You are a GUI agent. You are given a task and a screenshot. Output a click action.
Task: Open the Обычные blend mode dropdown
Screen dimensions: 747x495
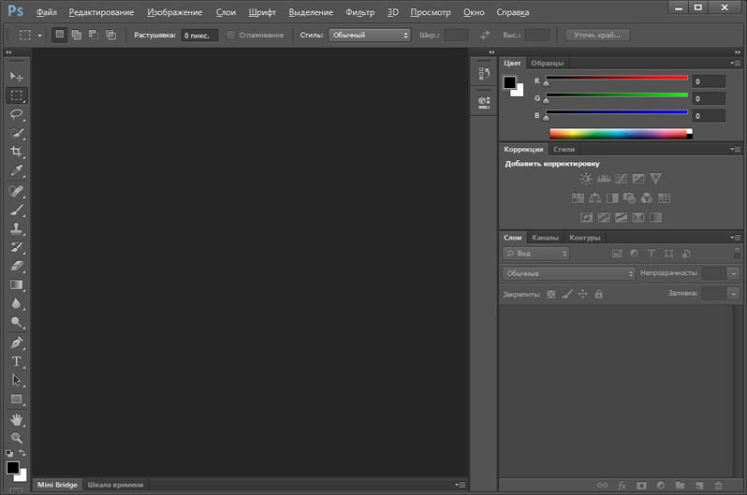[569, 273]
